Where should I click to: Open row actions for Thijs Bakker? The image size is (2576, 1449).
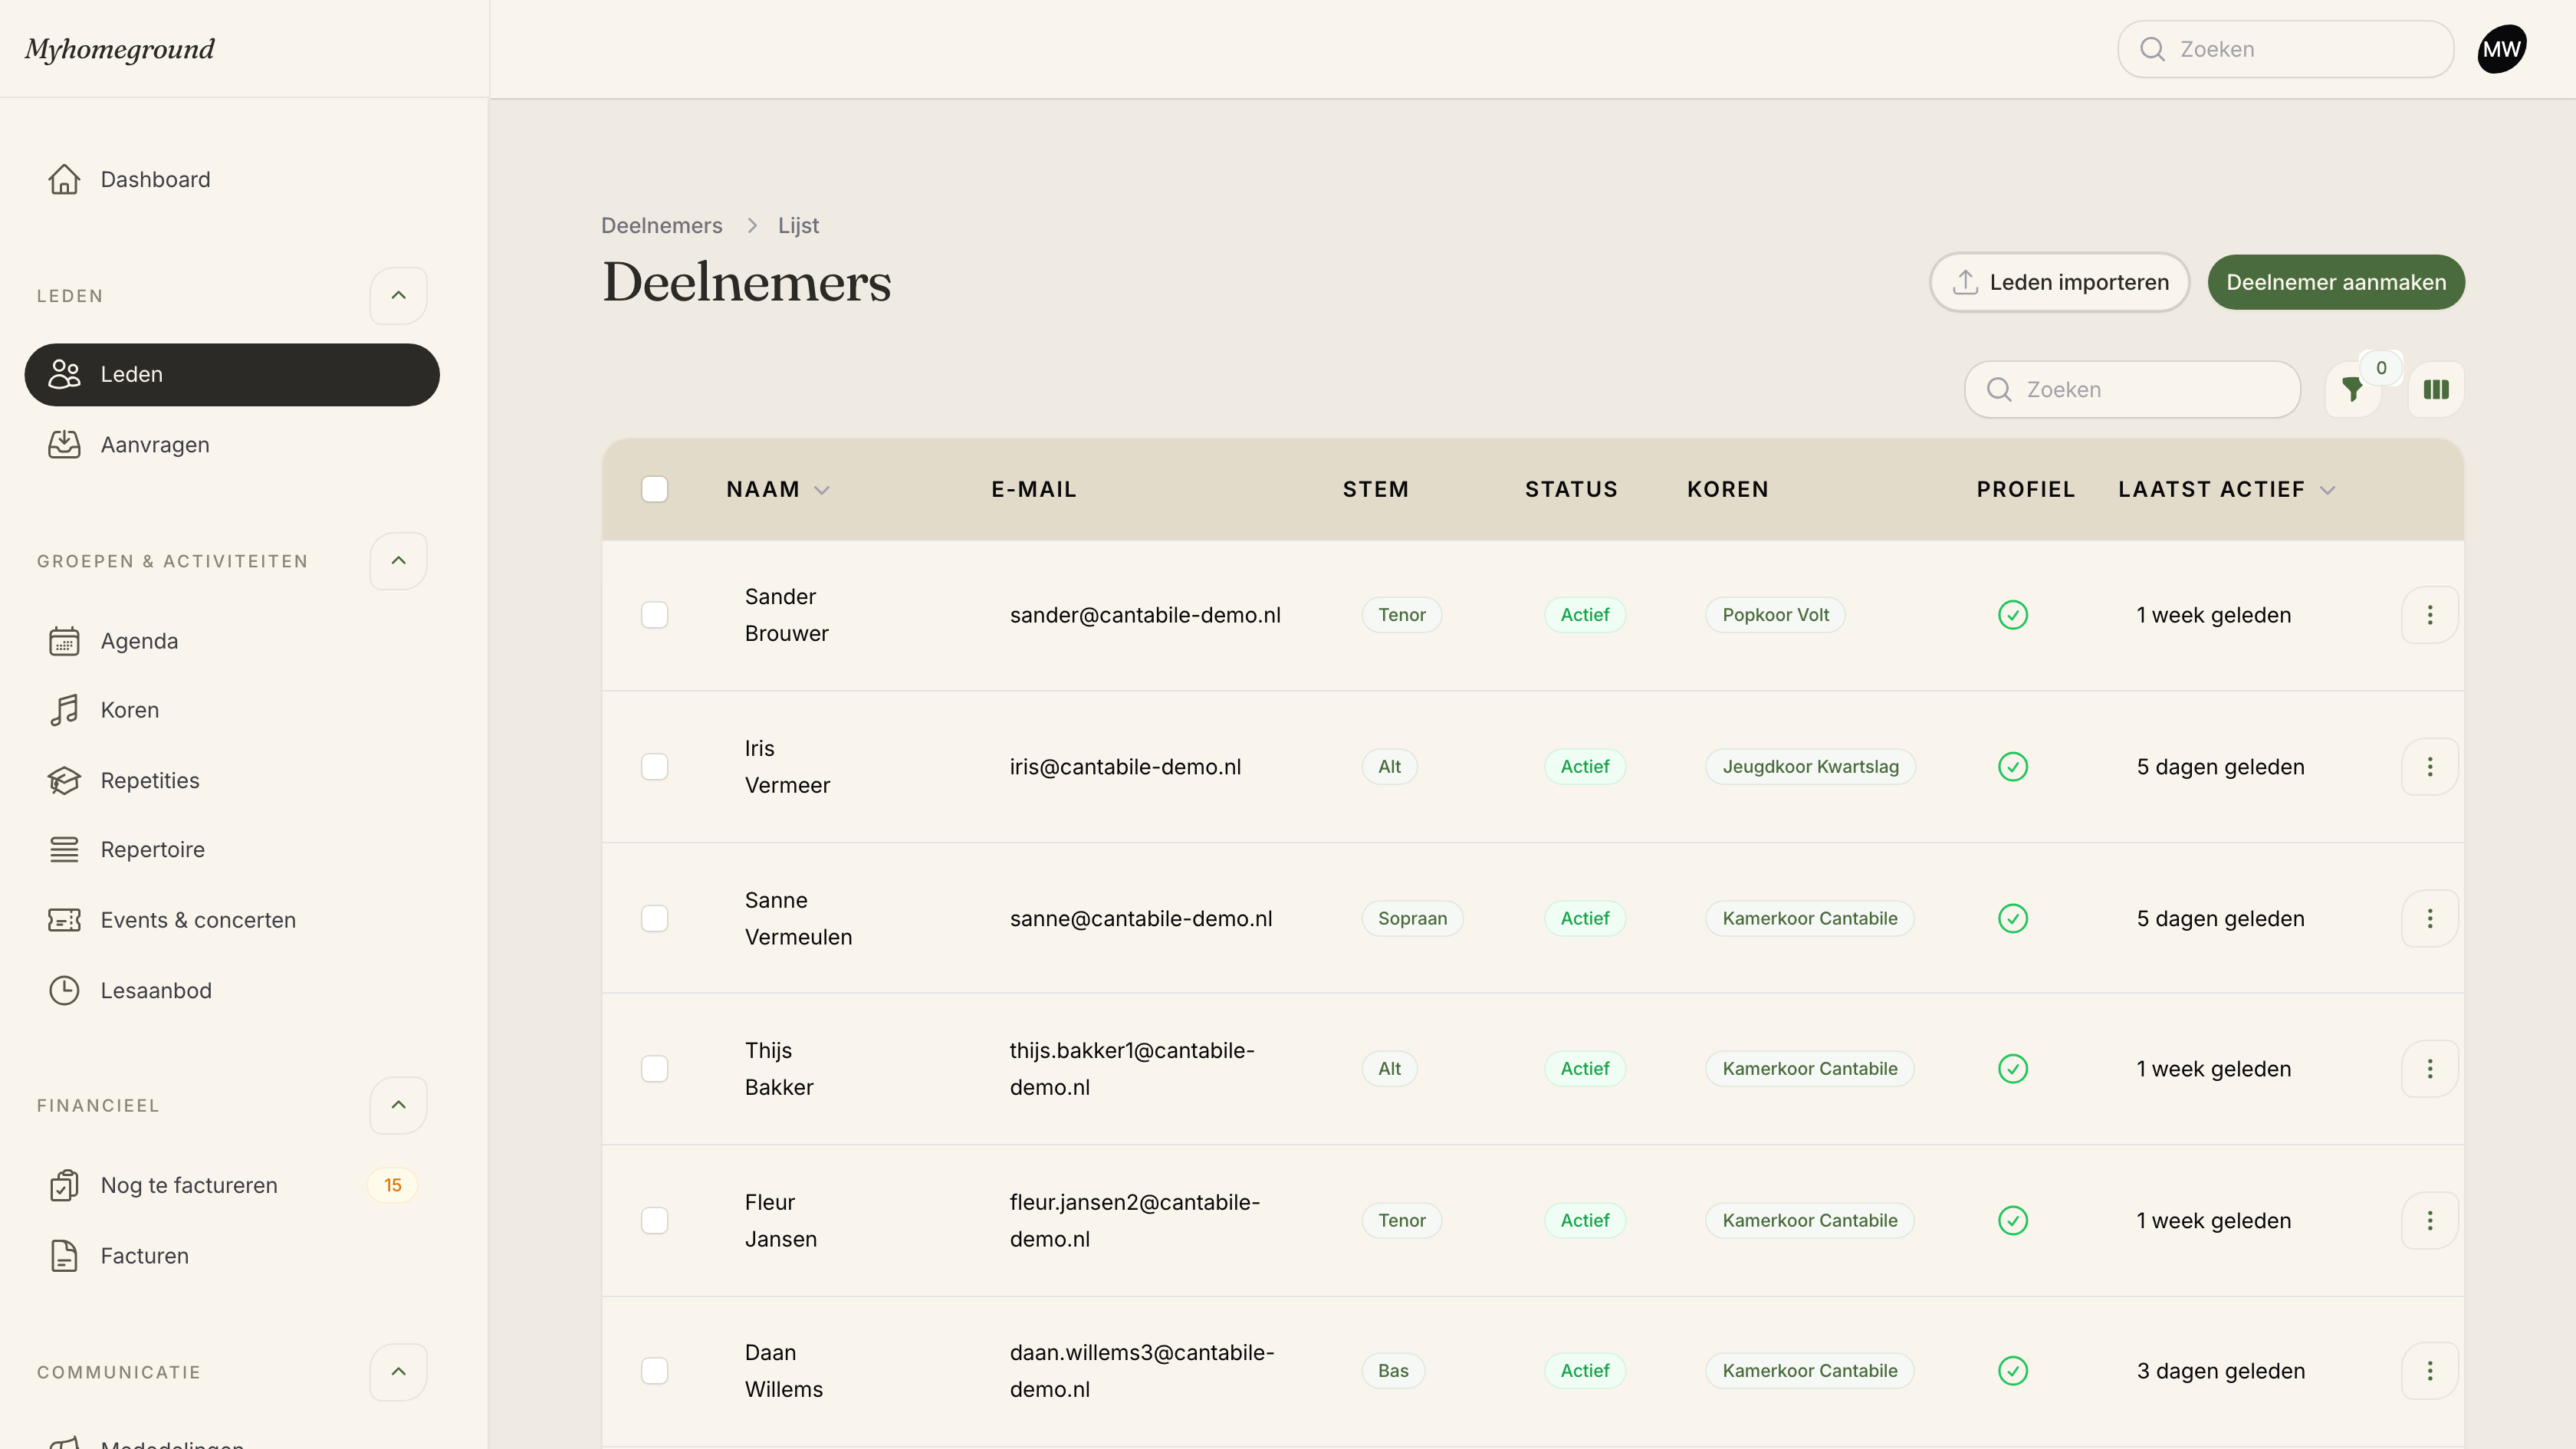2429,1069
